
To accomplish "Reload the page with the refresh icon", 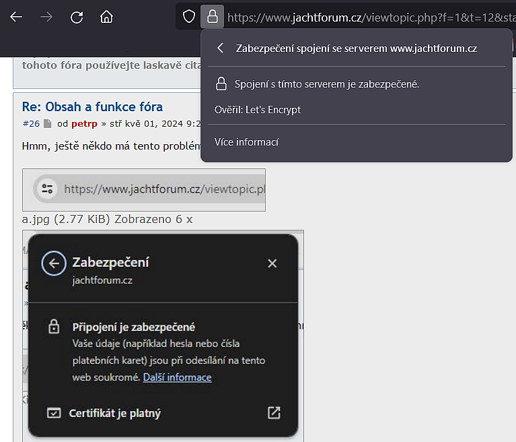I will tap(77, 17).
